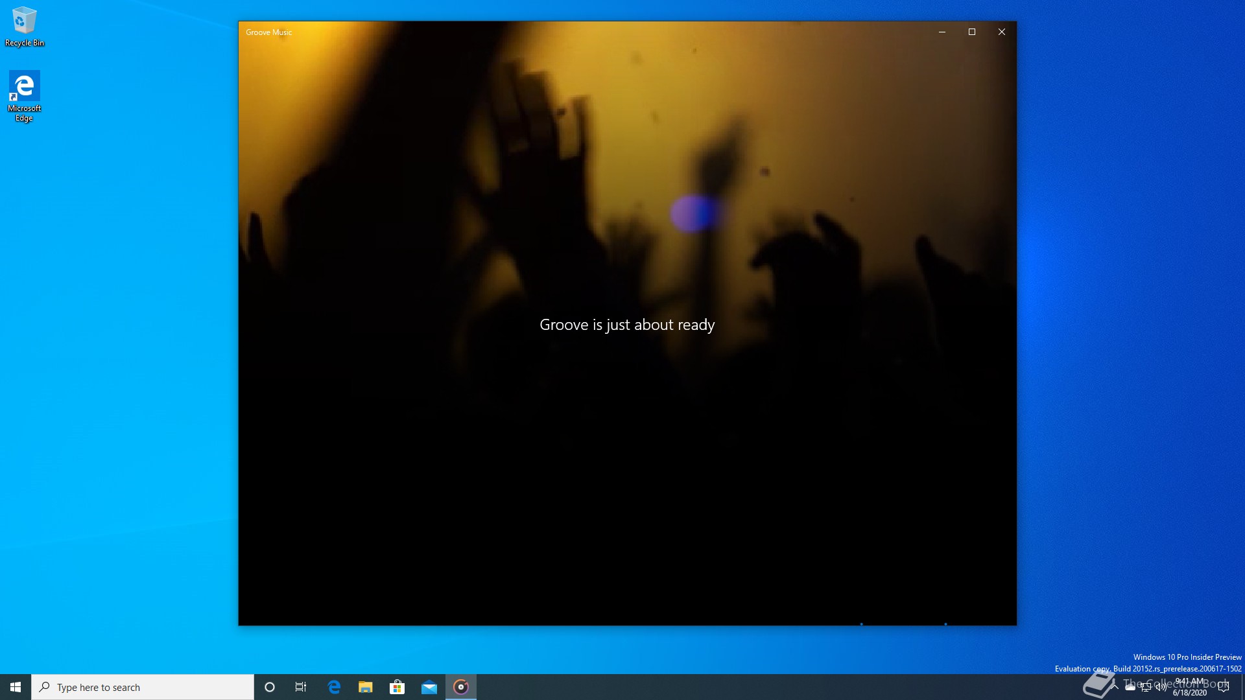Screen dimensions: 1245x700
Task: Open Microsoft Store from the taskbar
Action: (397, 687)
